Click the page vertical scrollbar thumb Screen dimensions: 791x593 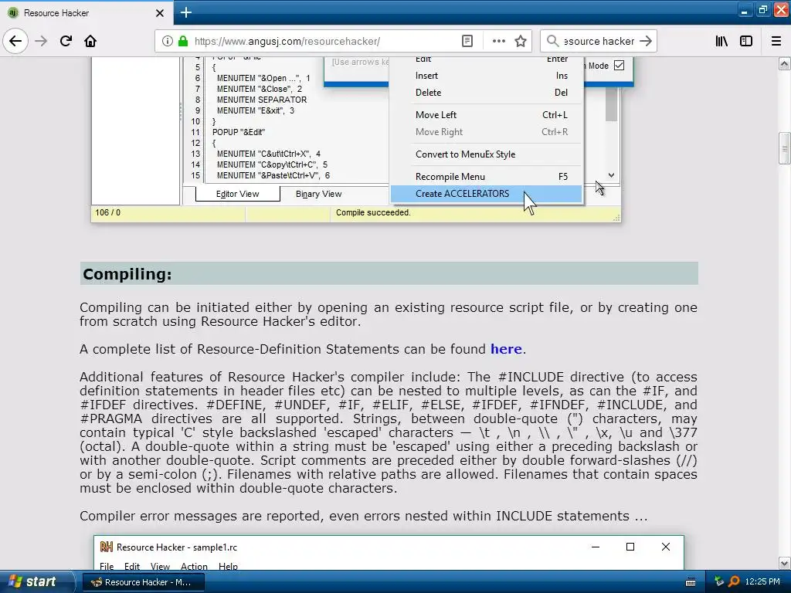(x=784, y=148)
